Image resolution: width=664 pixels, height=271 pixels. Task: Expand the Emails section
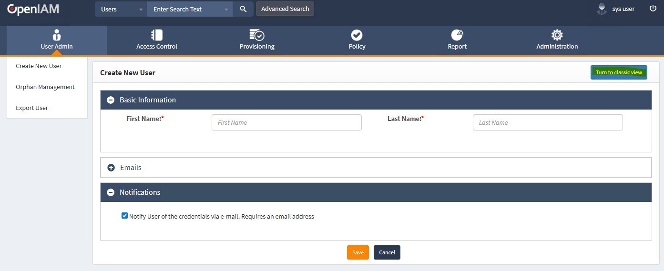coord(111,168)
